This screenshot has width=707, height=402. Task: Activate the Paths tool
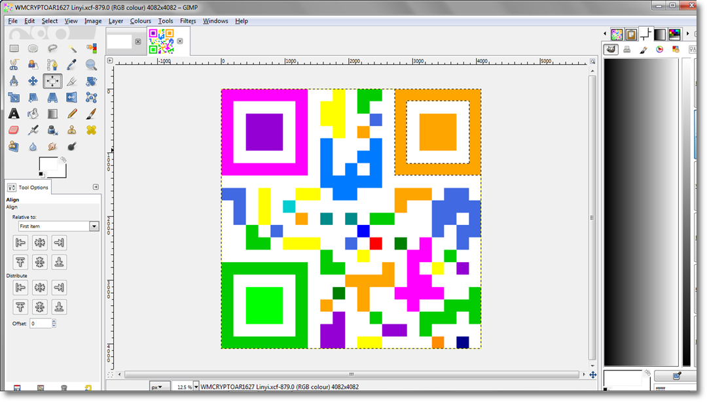coord(52,65)
